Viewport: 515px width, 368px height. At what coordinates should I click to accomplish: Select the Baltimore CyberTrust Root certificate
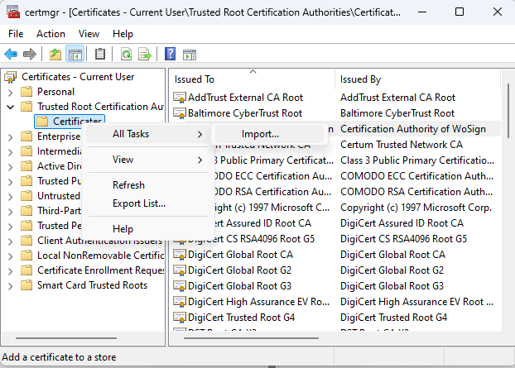click(x=245, y=112)
